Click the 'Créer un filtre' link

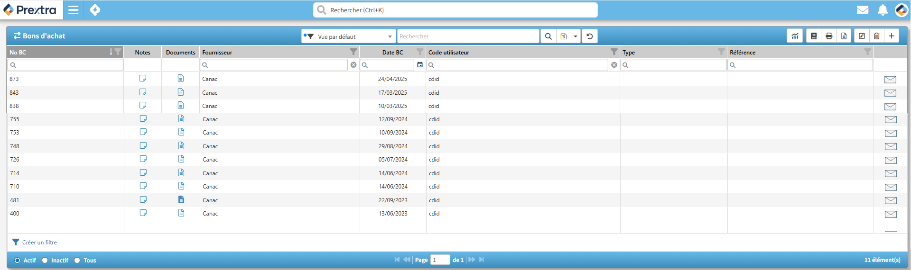tap(39, 243)
